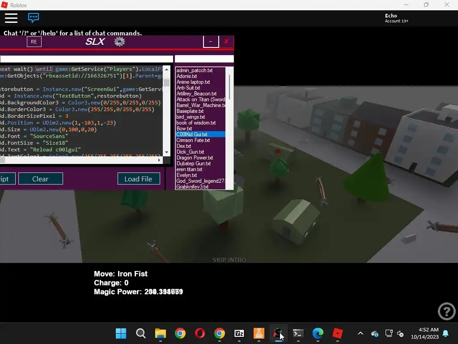
Task: Select Anime laptop.txt script
Action: pyautogui.click(x=200, y=82)
